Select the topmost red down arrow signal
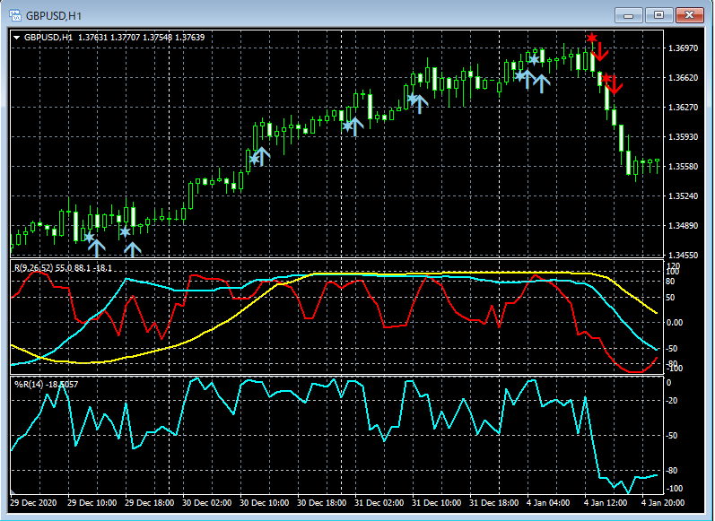 (600, 50)
